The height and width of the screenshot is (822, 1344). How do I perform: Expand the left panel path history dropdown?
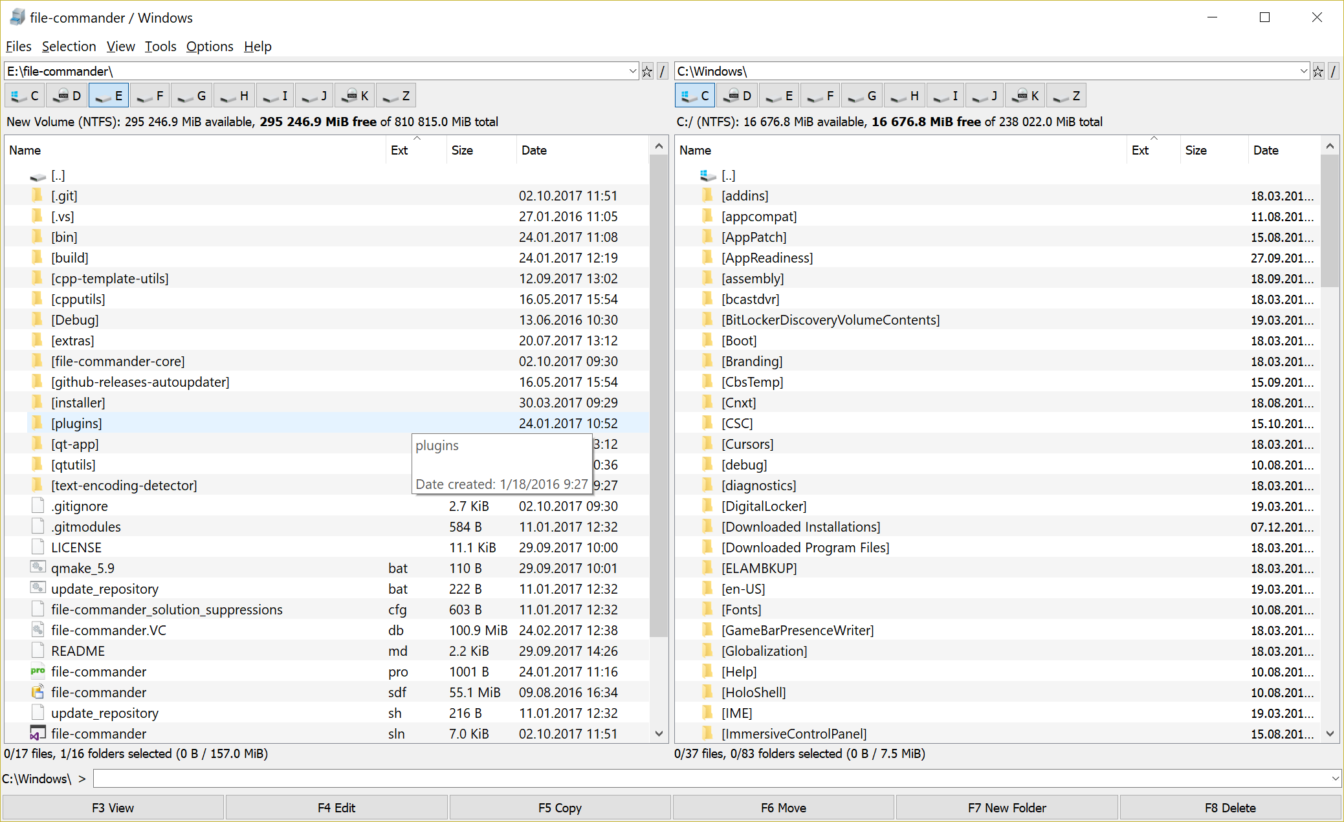[633, 72]
